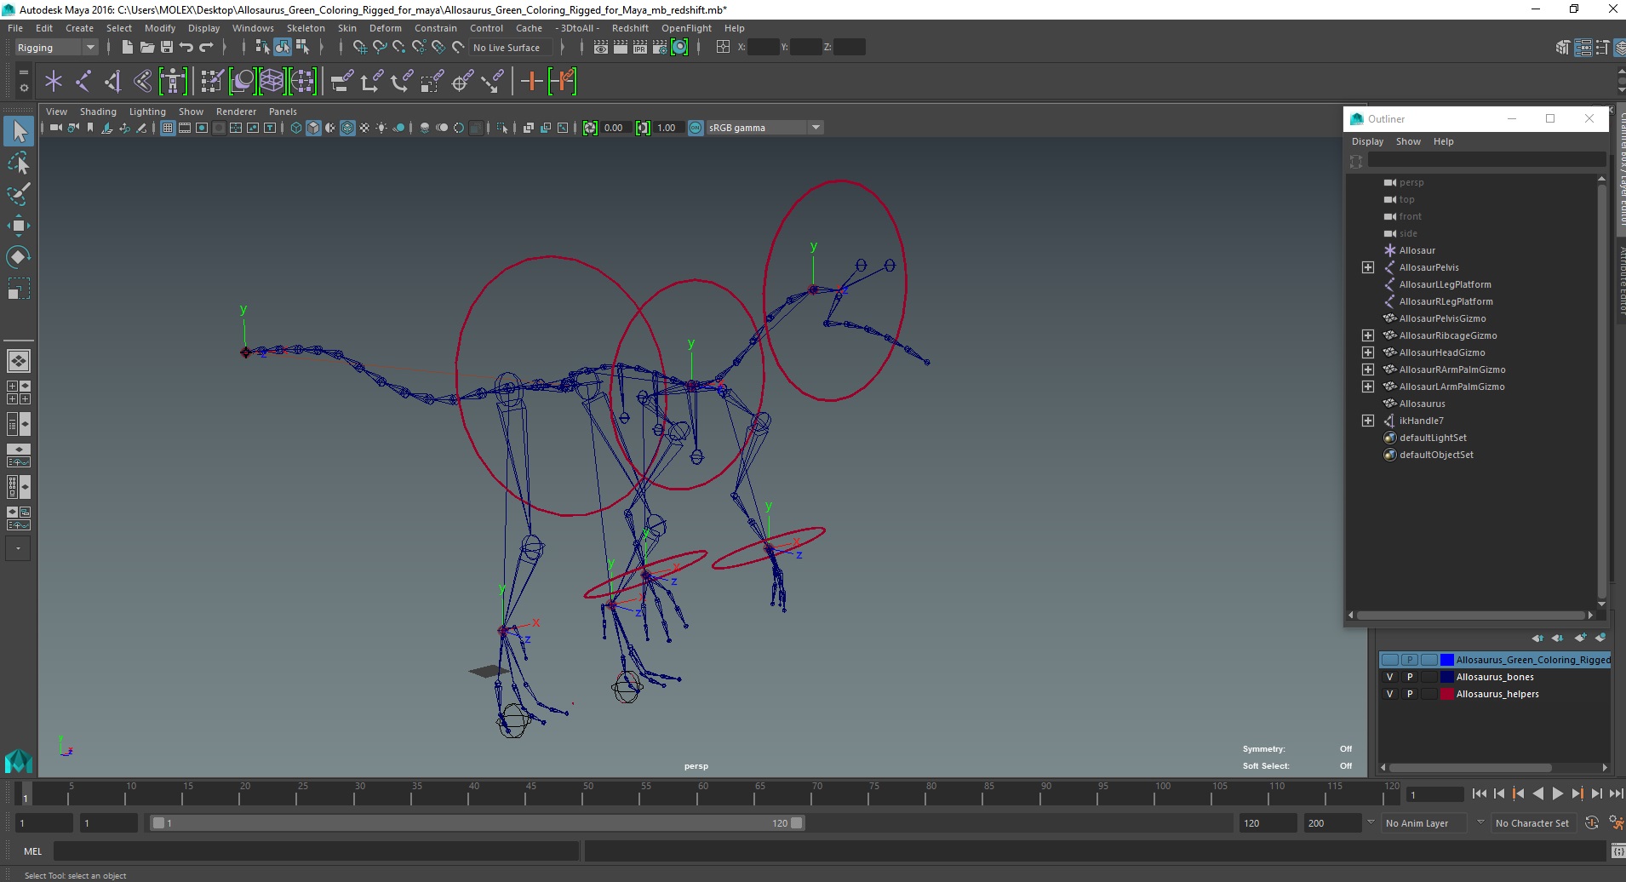Screen dimensions: 1626x882
Task: Open Render Settings clapperboard-gear icon
Action: coord(660,48)
